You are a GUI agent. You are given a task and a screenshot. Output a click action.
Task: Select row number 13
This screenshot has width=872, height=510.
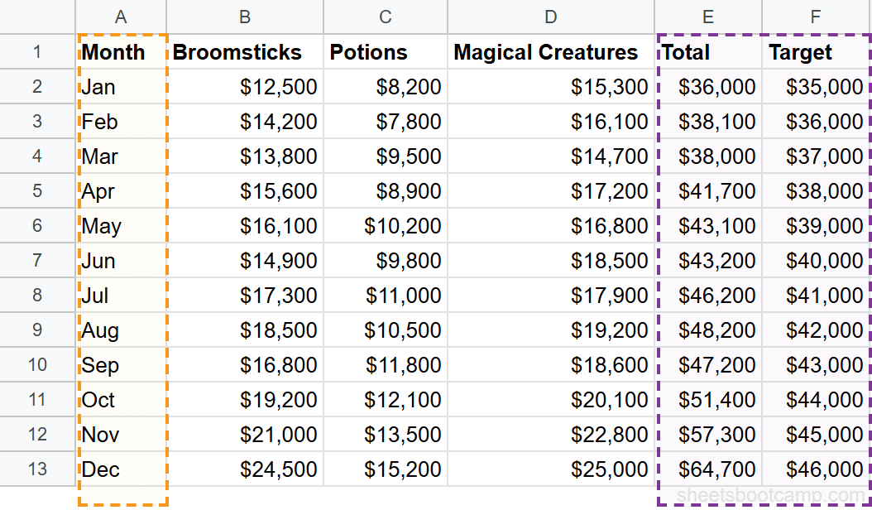(x=37, y=469)
